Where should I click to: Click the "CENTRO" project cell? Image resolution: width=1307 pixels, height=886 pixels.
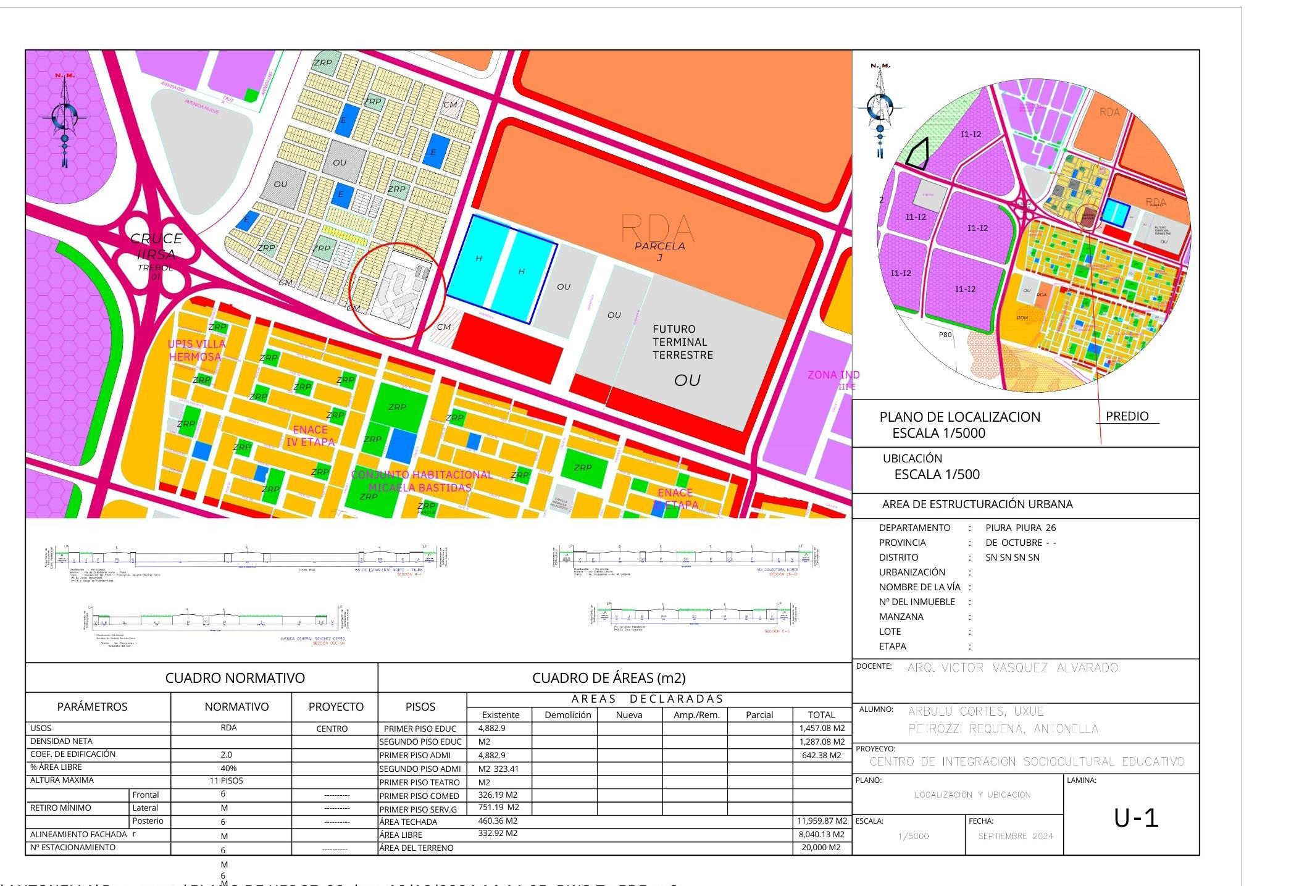tap(332, 729)
